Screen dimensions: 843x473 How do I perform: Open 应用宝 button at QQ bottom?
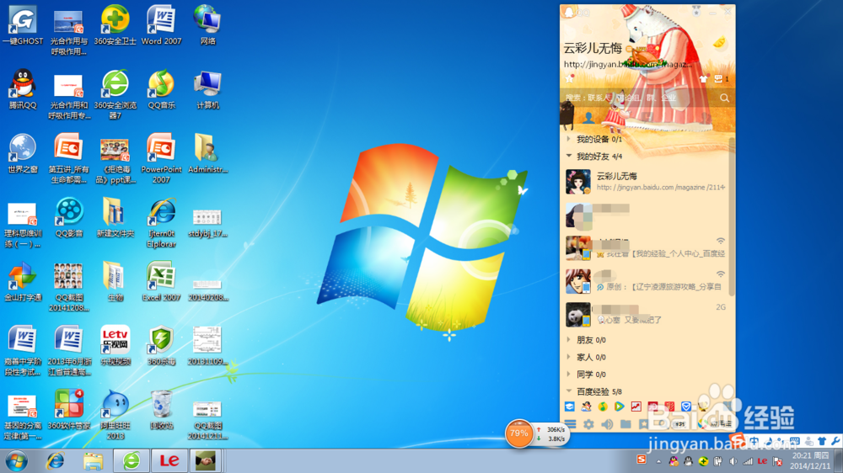coord(717,424)
